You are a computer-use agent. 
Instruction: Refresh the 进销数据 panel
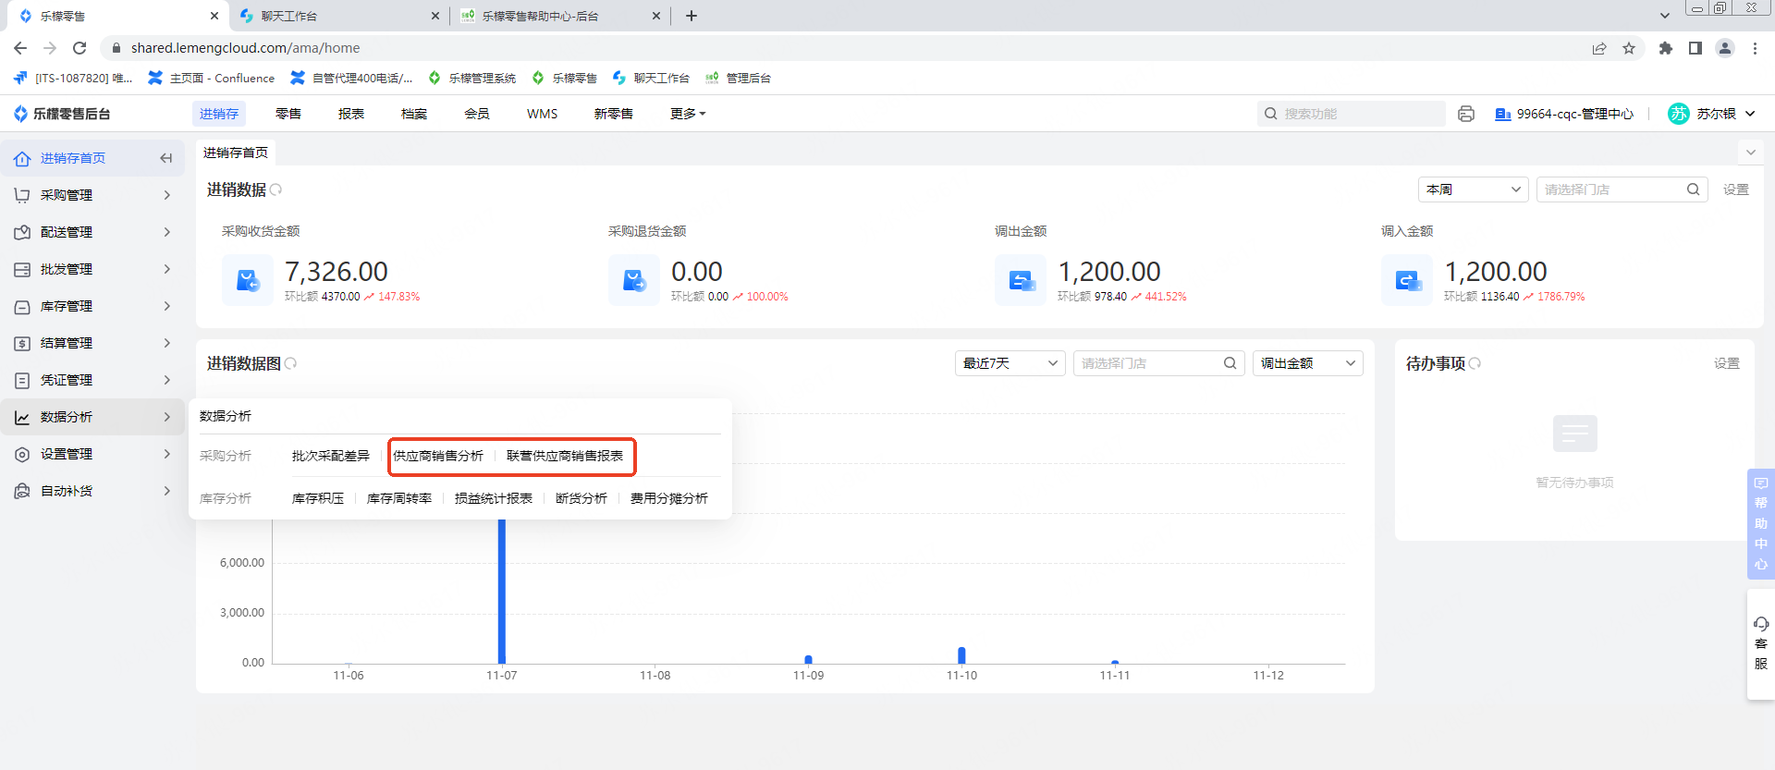pos(276,189)
